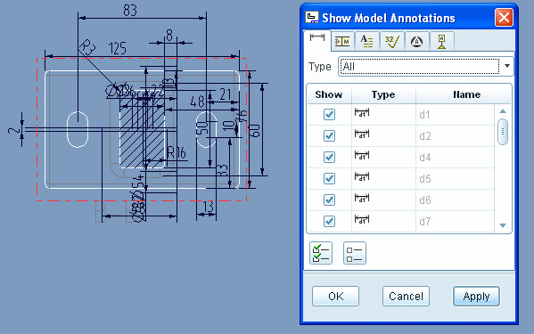Click the annotation list scroll down arrow

(x=503, y=225)
